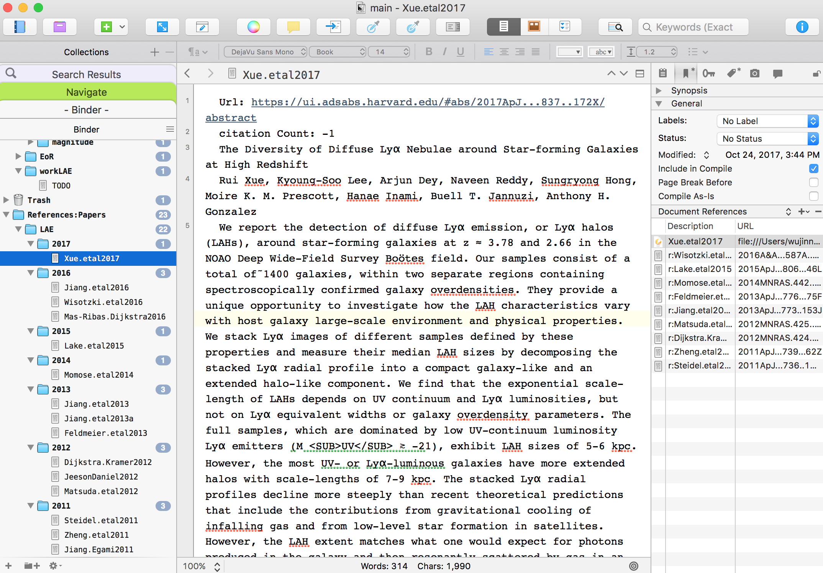Collapse the 2016 folder in Binder
The image size is (823, 573).
coord(31,273)
